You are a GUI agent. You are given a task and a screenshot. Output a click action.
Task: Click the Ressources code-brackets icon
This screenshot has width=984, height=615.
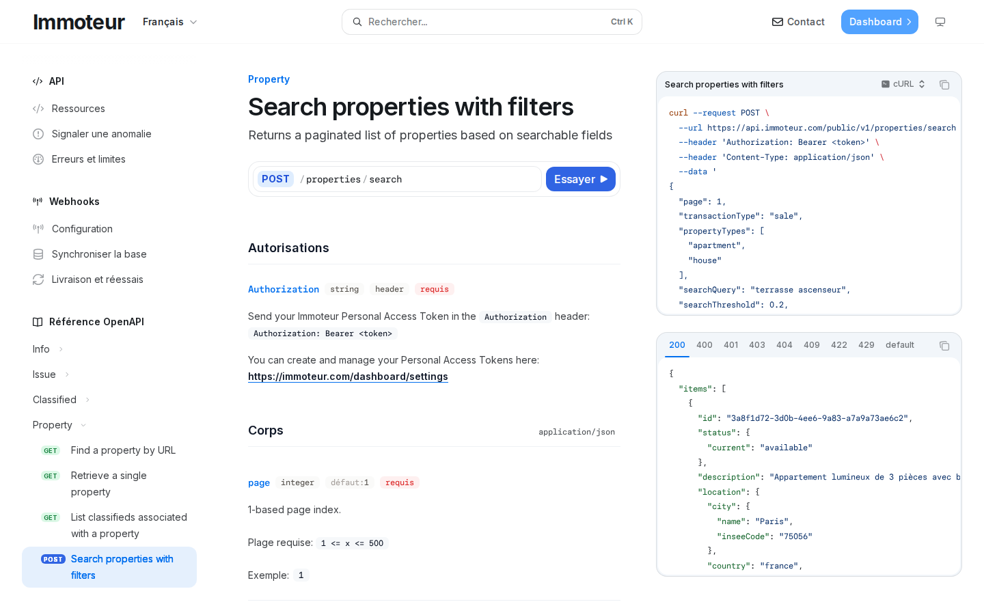click(38, 109)
